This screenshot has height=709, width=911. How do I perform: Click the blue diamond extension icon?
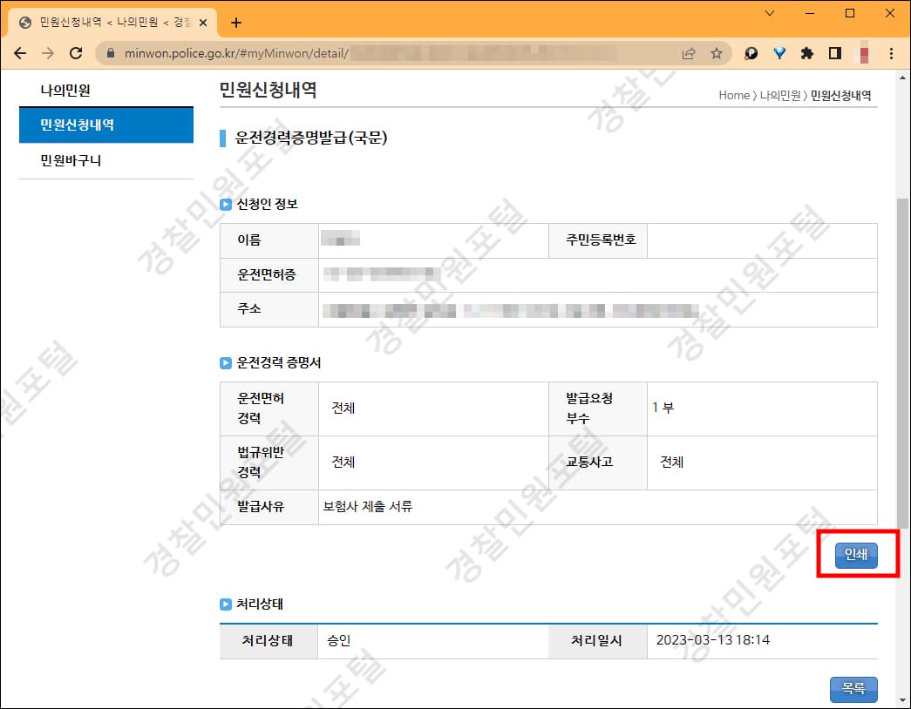click(778, 53)
